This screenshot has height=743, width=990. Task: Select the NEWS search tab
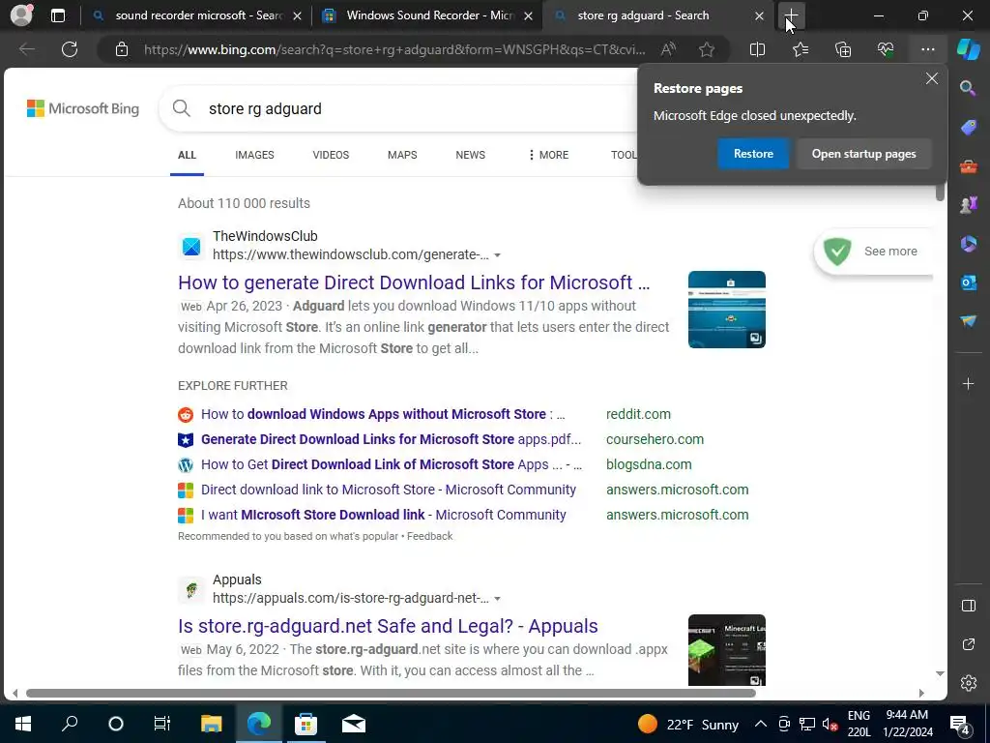[x=471, y=155]
